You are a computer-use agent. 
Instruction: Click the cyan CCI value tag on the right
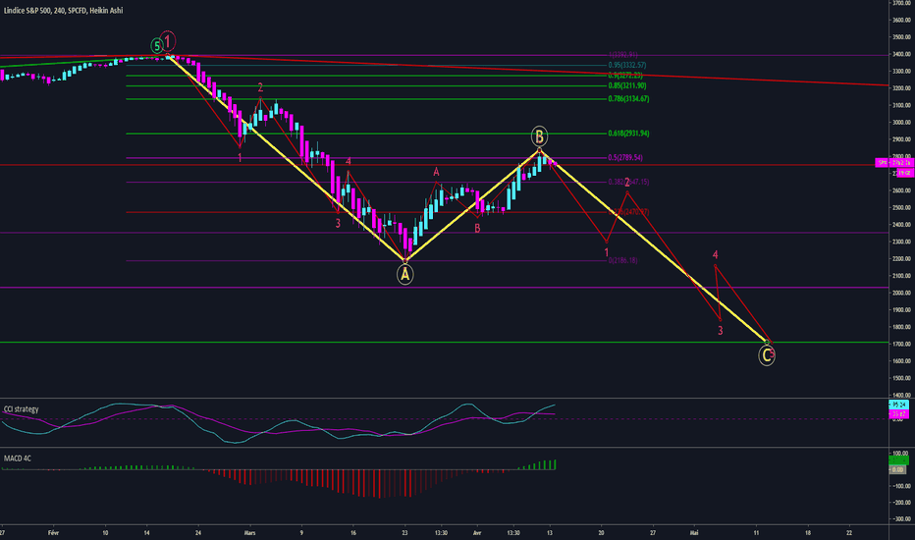[x=898, y=405]
